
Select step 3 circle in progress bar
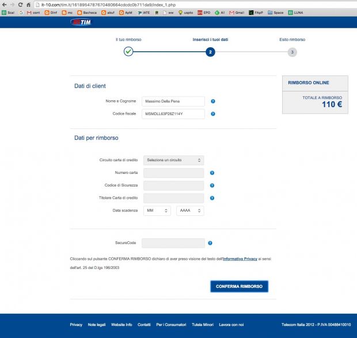click(293, 52)
